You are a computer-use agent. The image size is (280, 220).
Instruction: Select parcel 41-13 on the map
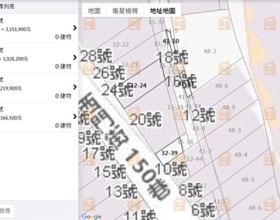186,84
